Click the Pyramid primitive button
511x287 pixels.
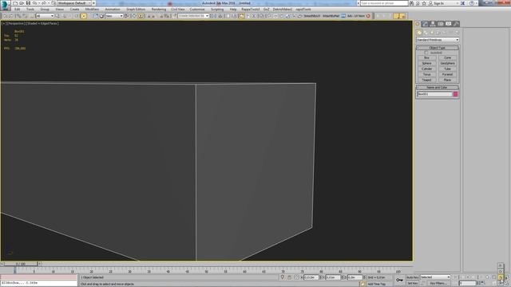pos(447,74)
